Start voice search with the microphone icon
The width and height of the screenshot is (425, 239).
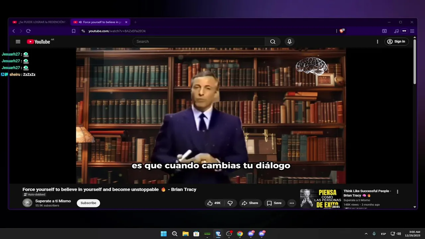point(290,41)
